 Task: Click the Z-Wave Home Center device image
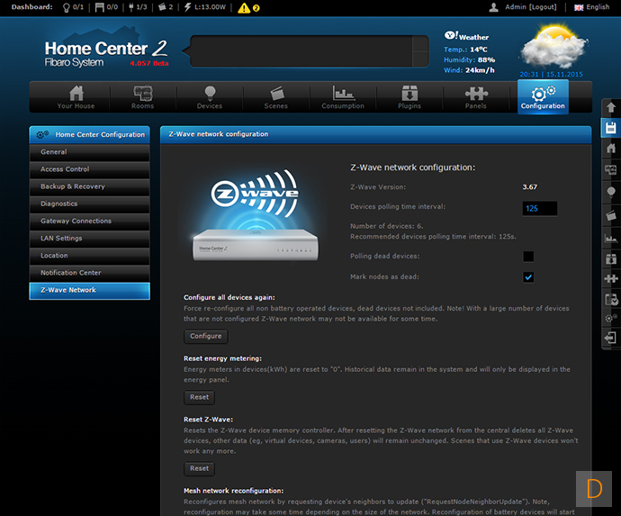click(x=256, y=216)
